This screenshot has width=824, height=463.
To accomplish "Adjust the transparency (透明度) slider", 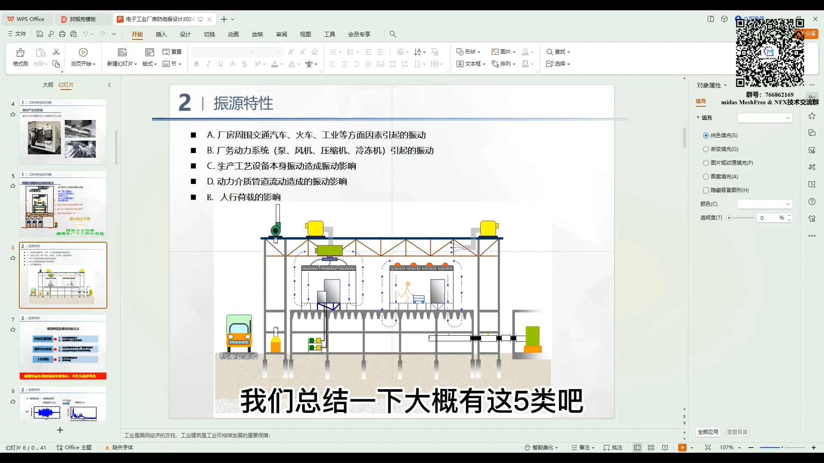I will [729, 218].
